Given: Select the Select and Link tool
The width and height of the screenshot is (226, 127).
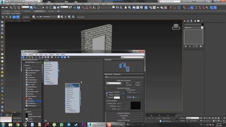Looking at the screenshot, I should (x=11, y=7).
